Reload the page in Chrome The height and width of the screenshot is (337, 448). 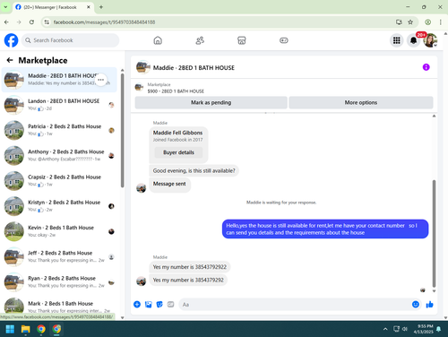31,22
